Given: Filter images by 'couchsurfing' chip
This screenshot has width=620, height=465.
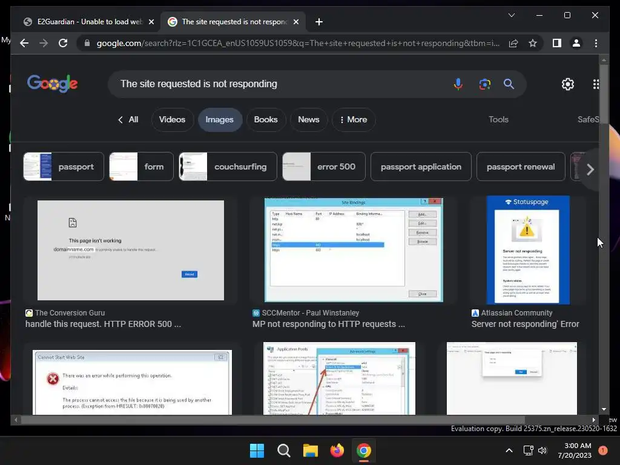Looking at the screenshot, I should tap(228, 167).
